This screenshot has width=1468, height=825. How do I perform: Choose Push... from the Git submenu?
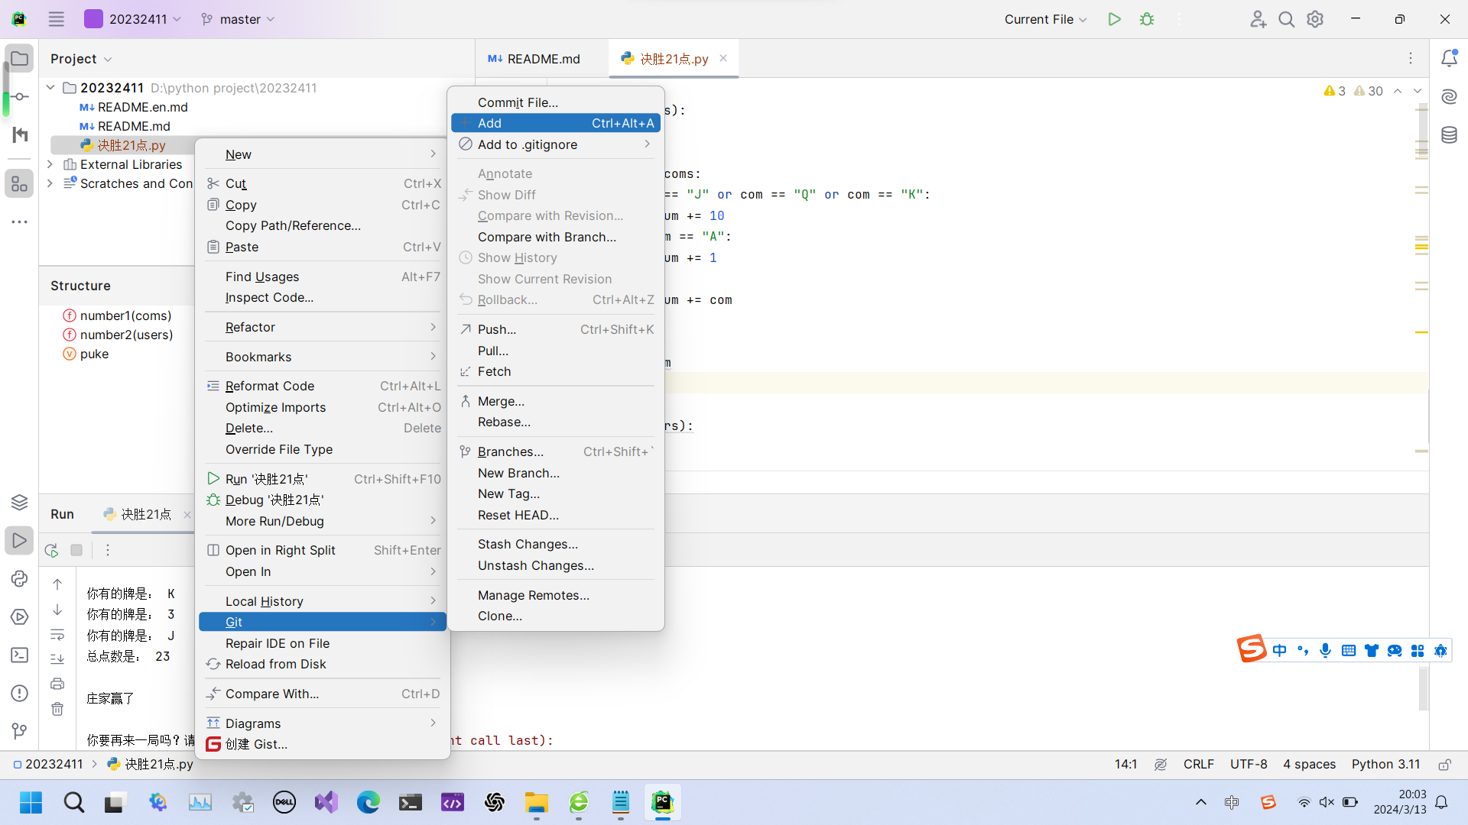pyautogui.click(x=556, y=329)
